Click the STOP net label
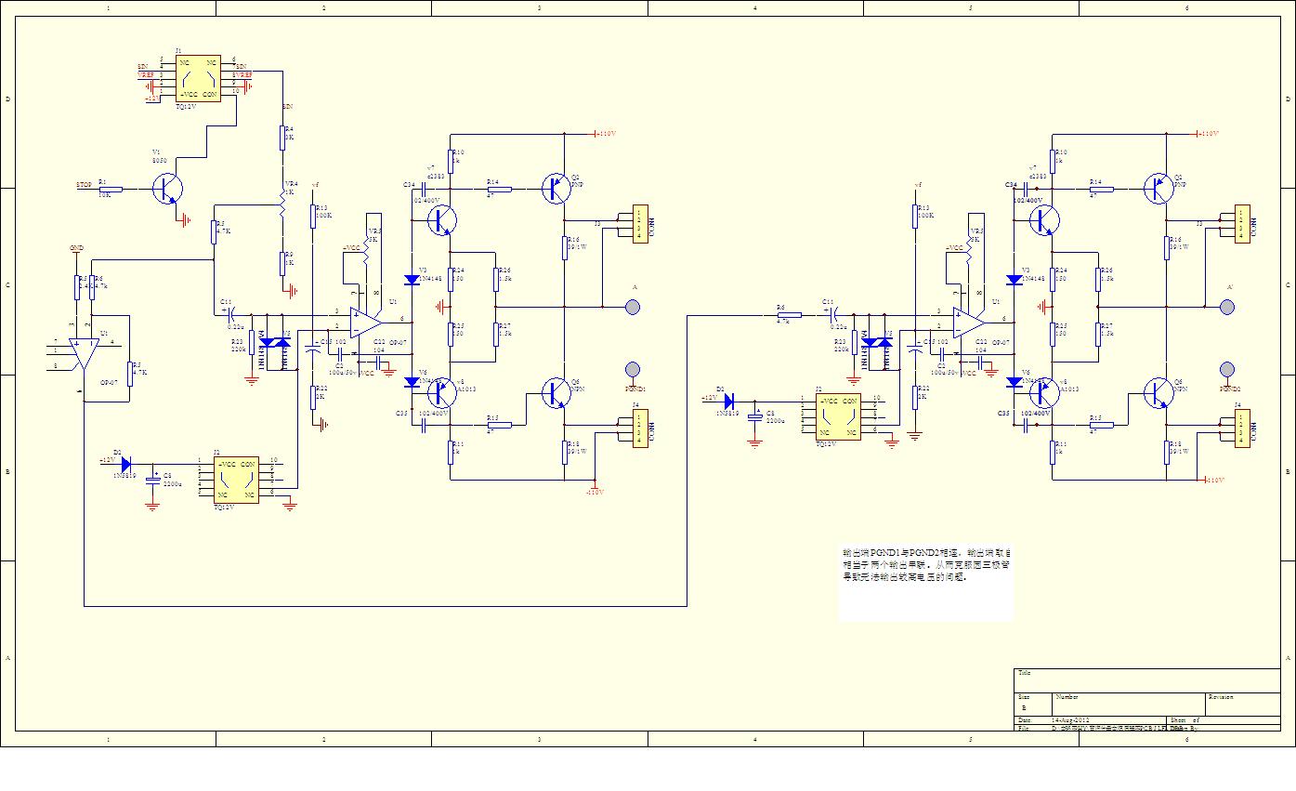 pyautogui.click(x=84, y=186)
